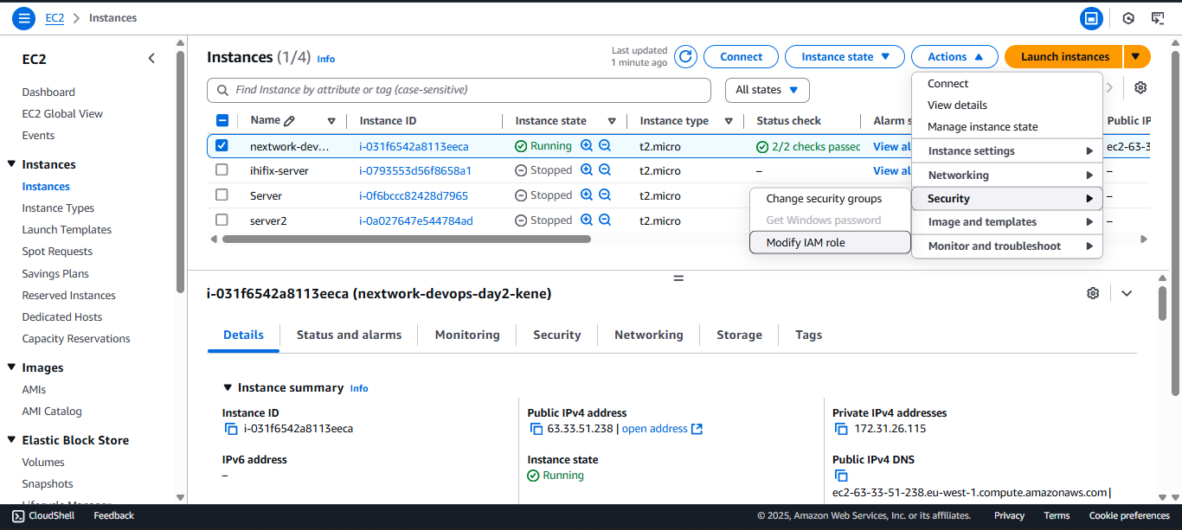Click the Launch instances button
Screen dimensions: 1182x530
click(x=1064, y=57)
